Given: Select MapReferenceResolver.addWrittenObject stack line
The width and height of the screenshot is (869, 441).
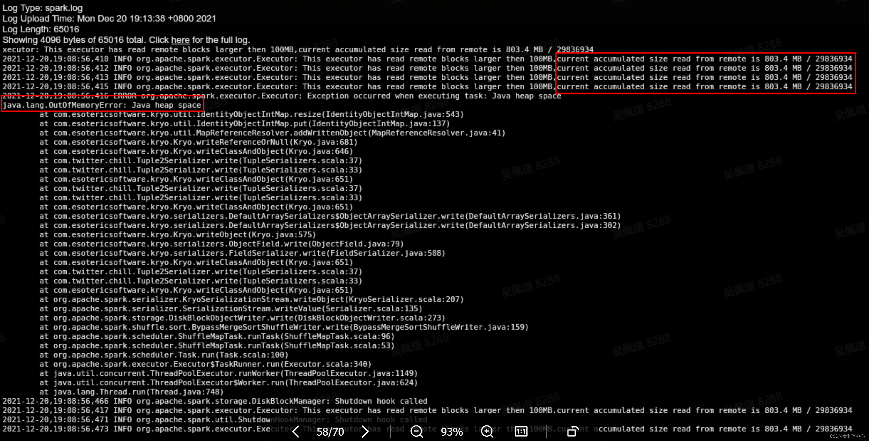Looking at the screenshot, I should click(272, 133).
